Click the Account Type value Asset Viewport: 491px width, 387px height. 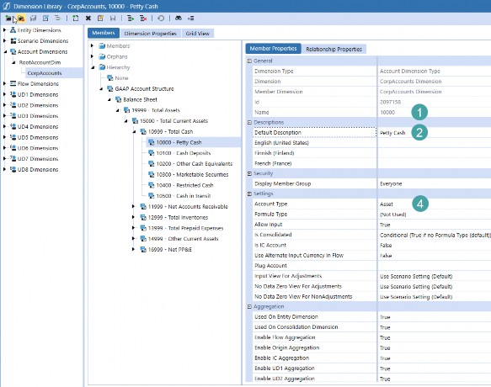386,204
